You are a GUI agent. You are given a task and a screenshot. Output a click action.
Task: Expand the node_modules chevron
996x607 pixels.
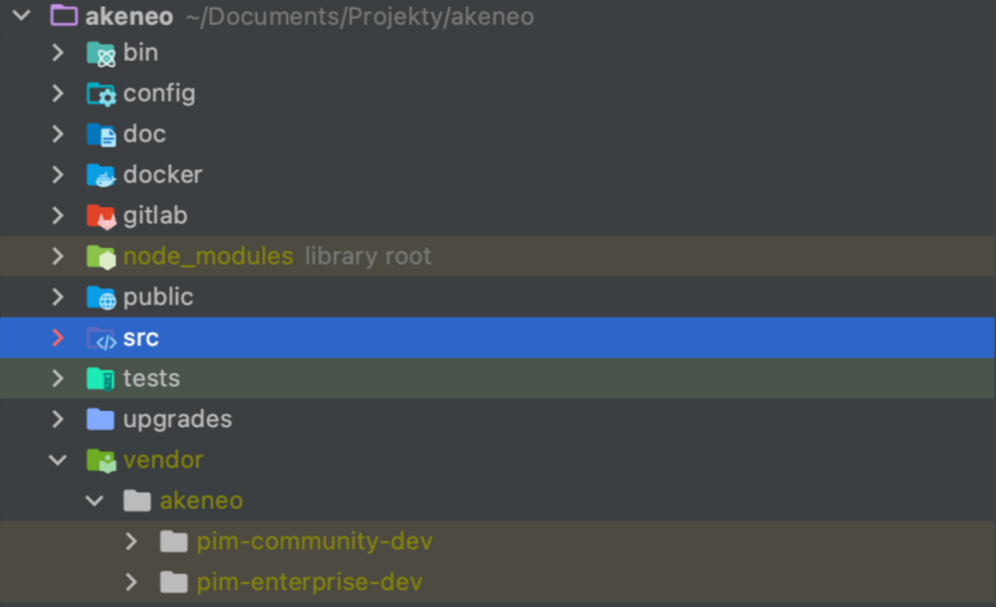58,257
